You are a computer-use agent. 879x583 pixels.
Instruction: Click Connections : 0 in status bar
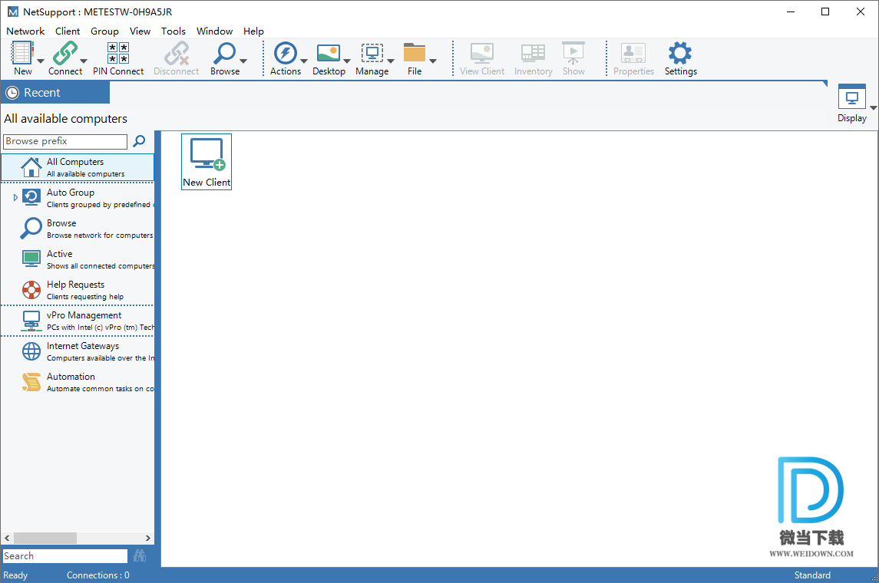[97, 575]
